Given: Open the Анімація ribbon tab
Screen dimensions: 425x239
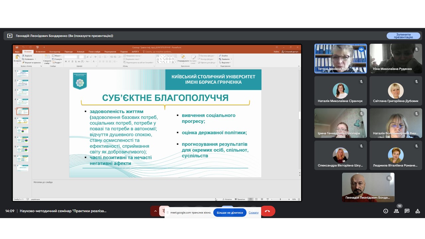Looking at the screenshot, I should tap(80, 52).
